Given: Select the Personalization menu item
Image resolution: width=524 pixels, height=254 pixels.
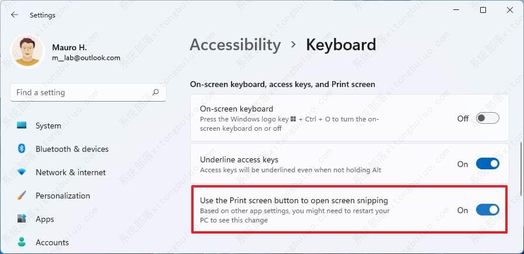Looking at the screenshot, I should point(62,196).
